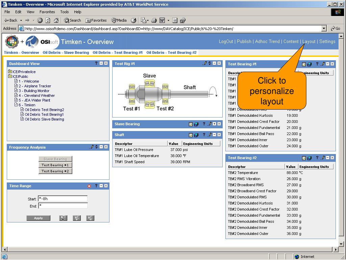Click the blue cube icon in Test Bearing #1 header

click(x=310, y=64)
